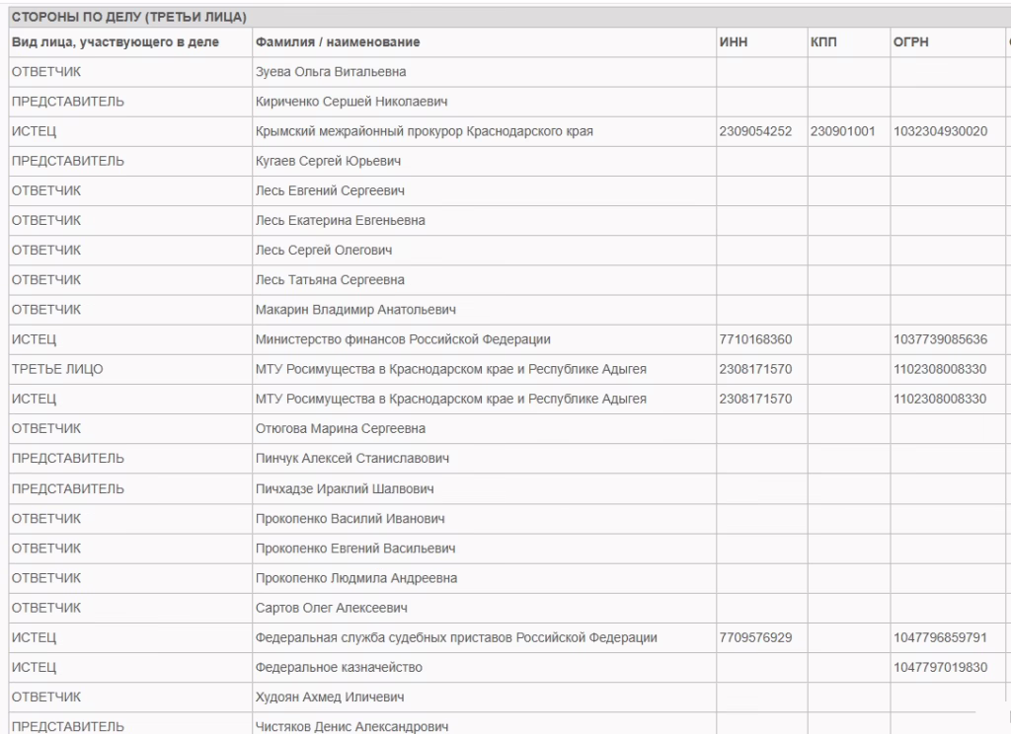Viewport: 1011px width, 734px height.
Task: Select Чистяков Денис Александрович in last row
Action: click(x=350, y=726)
